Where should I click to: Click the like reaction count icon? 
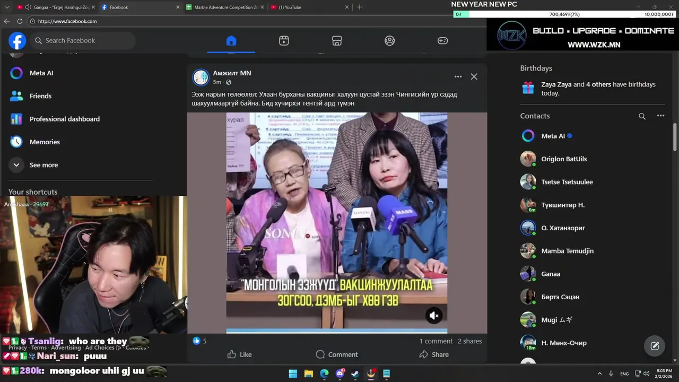[x=197, y=341]
